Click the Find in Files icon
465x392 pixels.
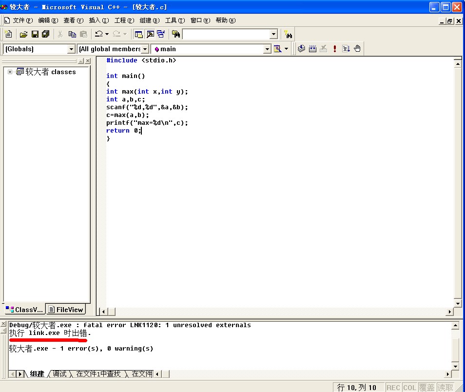(176, 34)
